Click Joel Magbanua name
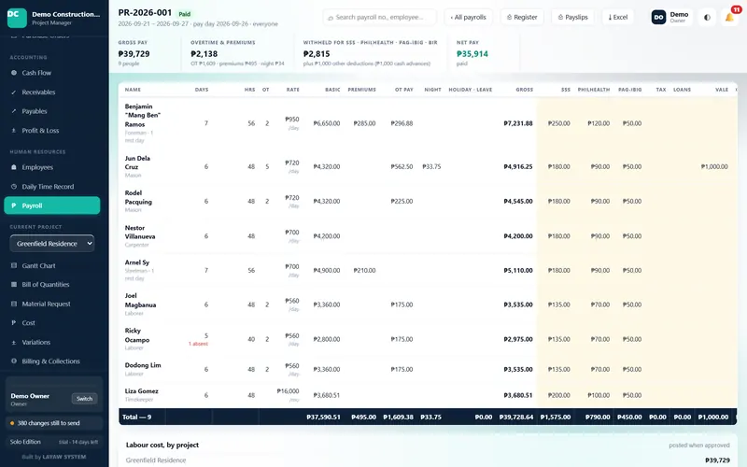 [x=140, y=300]
